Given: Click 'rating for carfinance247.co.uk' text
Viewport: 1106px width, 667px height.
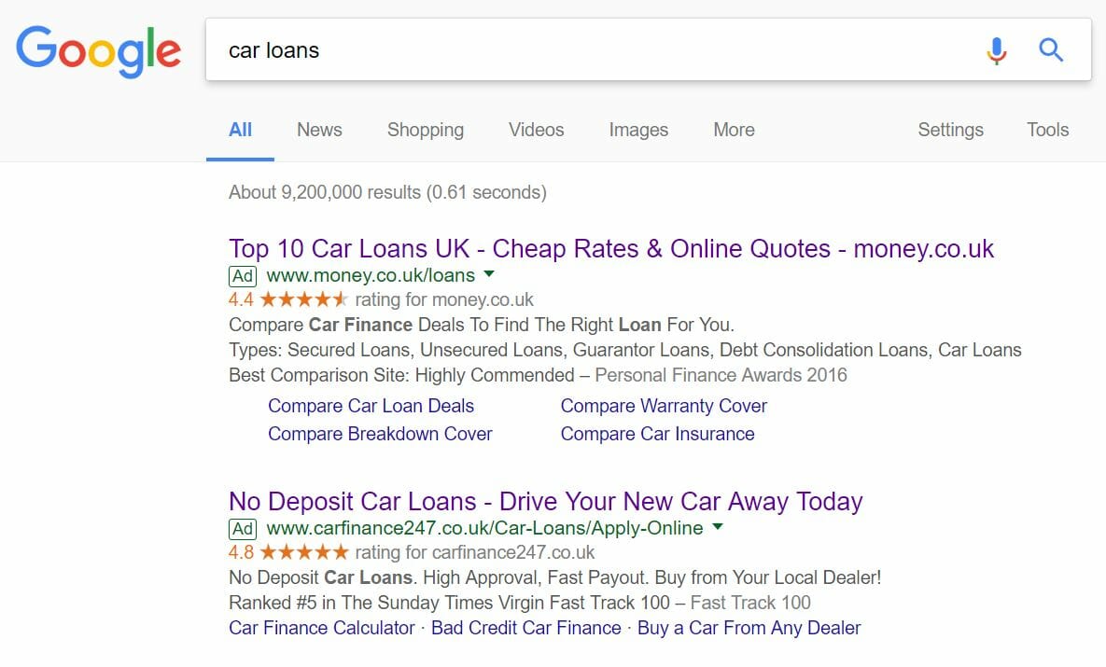Looking at the screenshot, I should 475,552.
